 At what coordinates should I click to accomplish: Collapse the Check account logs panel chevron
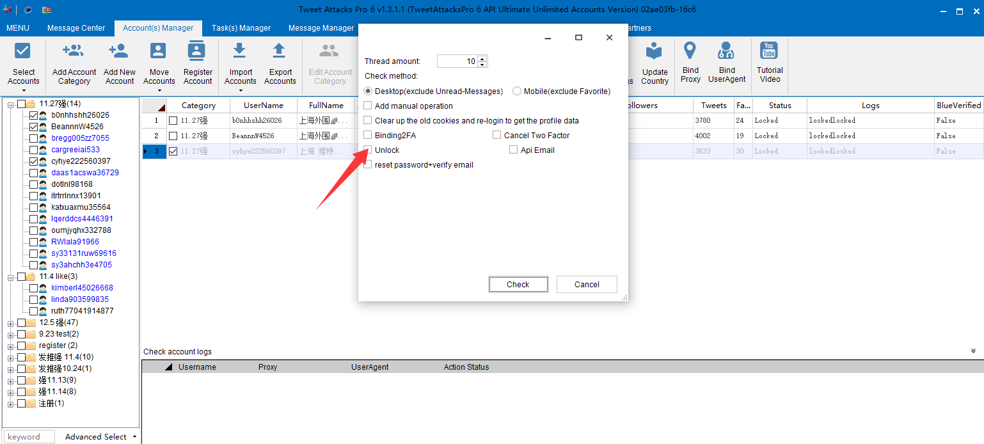[x=973, y=351]
